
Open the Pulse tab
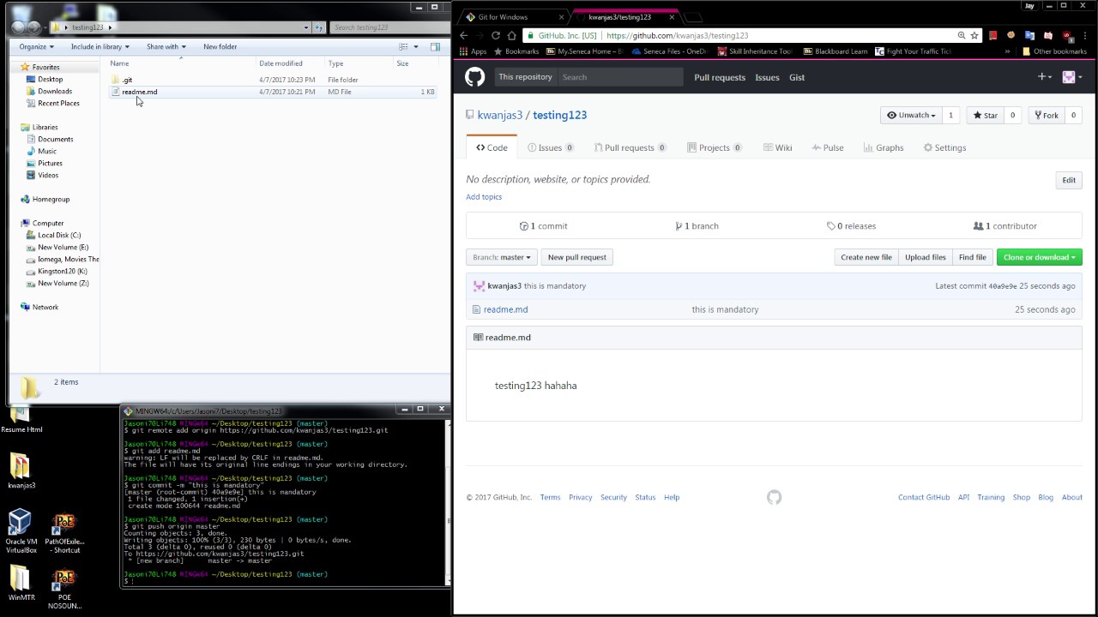coord(827,147)
